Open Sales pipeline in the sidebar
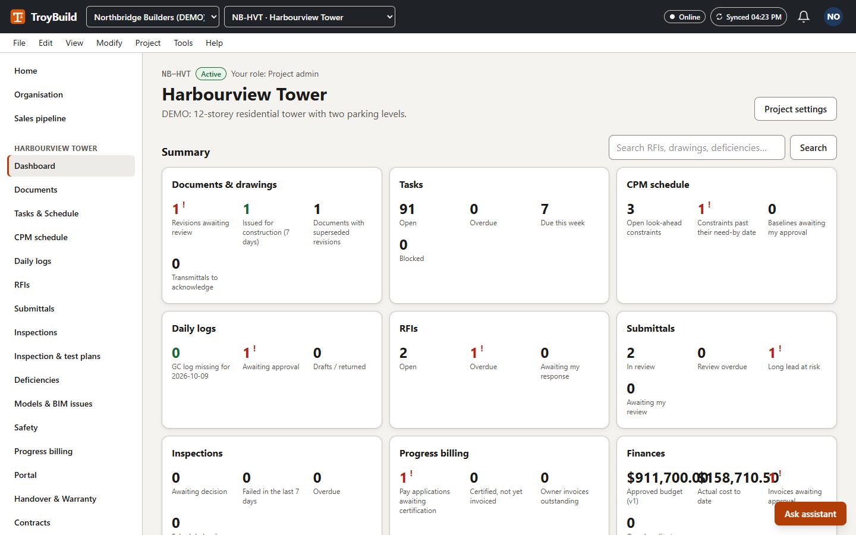The image size is (856, 535). pos(71,118)
